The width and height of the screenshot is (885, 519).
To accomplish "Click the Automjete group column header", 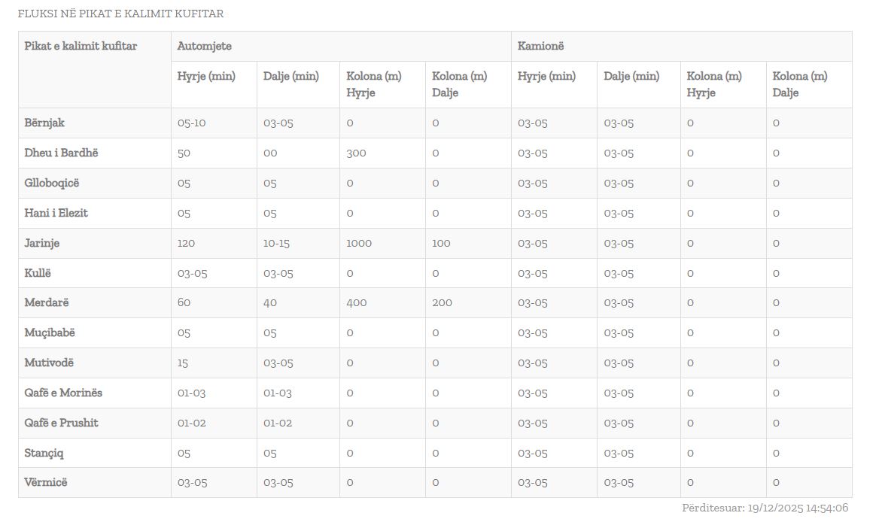I will pos(205,46).
